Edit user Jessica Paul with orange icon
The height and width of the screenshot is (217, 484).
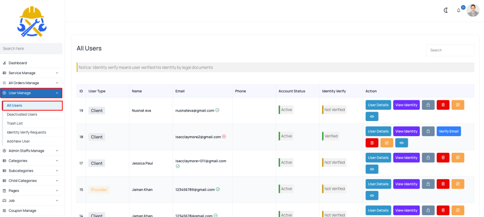[x=458, y=157]
